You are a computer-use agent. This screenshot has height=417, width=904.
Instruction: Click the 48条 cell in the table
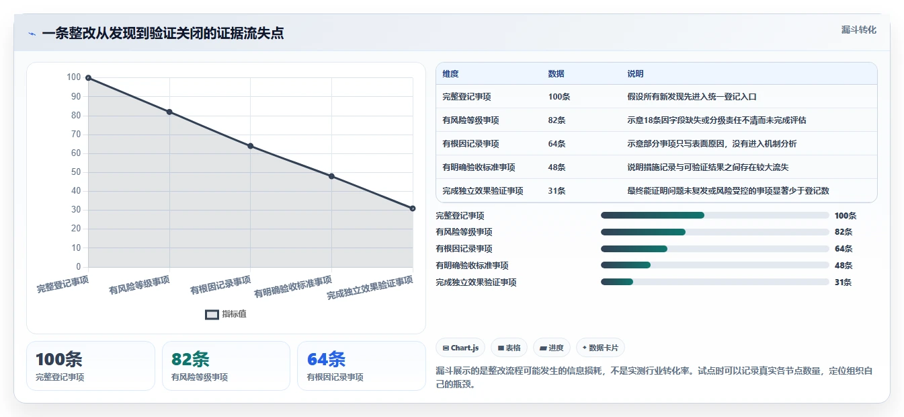tap(557, 167)
